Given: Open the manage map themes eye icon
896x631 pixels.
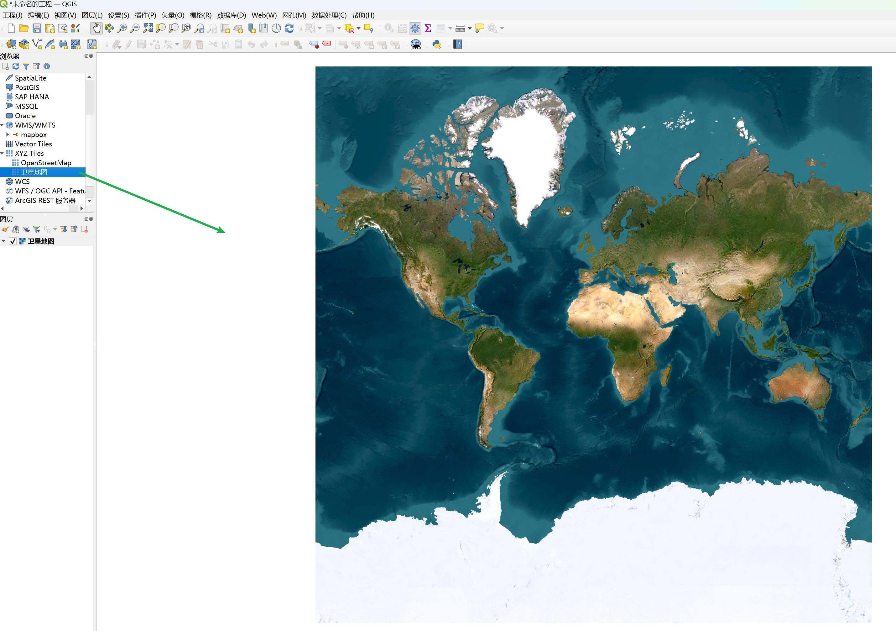Looking at the screenshot, I should tap(26, 229).
